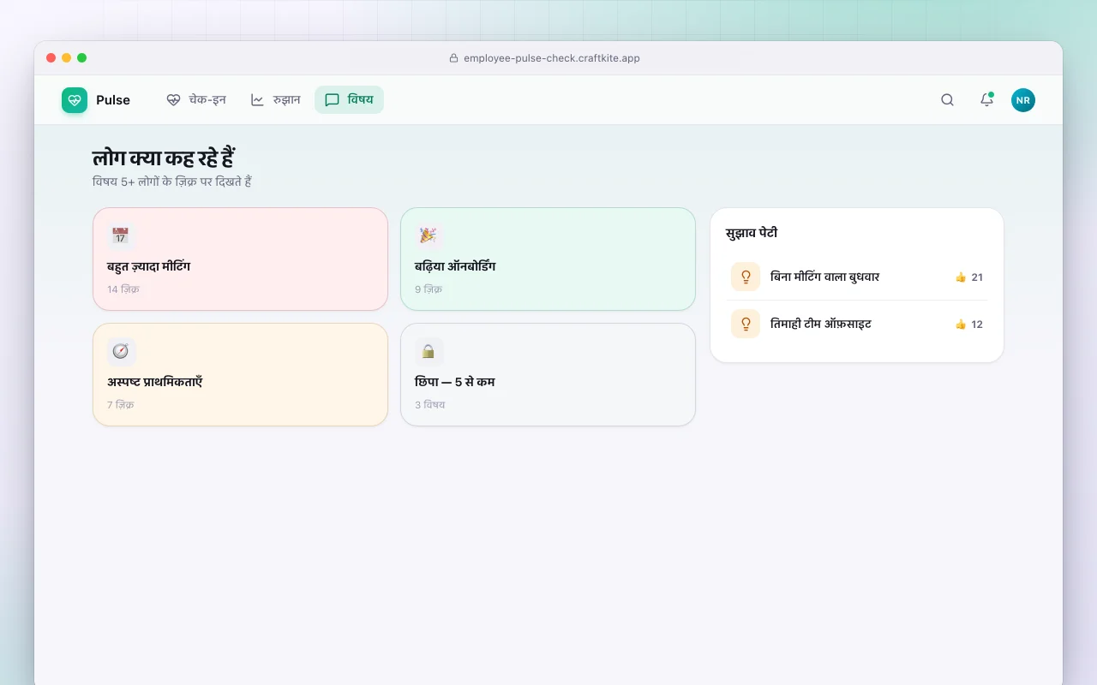Go to the रुझान tab
This screenshot has height=685, width=1097.
tap(275, 100)
